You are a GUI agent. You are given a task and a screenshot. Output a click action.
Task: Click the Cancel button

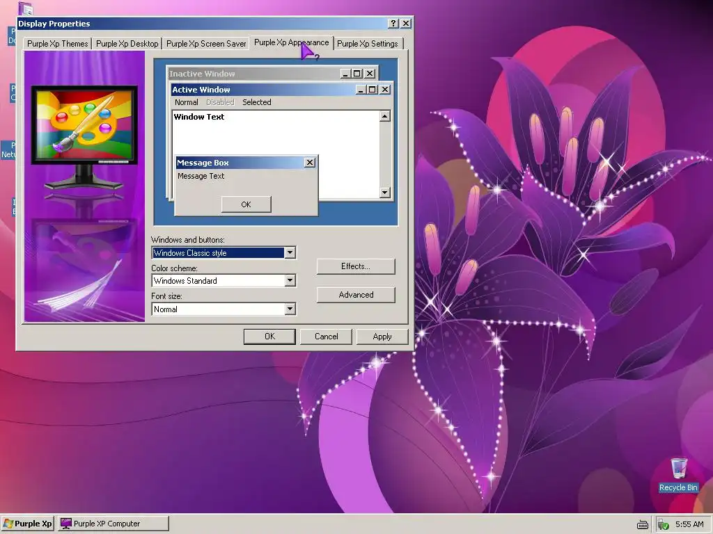click(326, 337)
